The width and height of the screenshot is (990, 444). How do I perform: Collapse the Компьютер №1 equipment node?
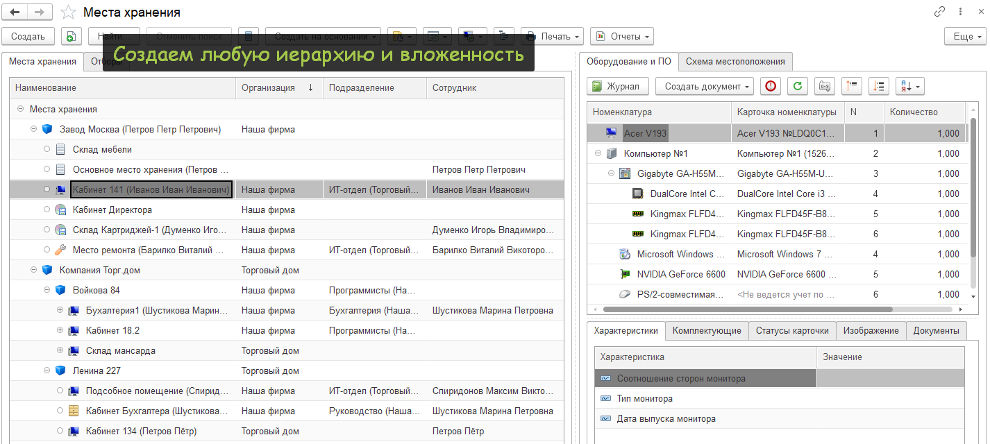click(x=598, y=153)
